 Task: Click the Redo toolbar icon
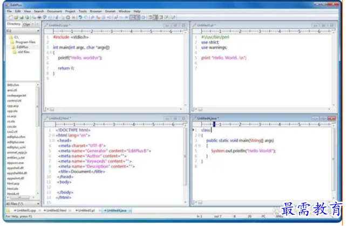(86, 17)
